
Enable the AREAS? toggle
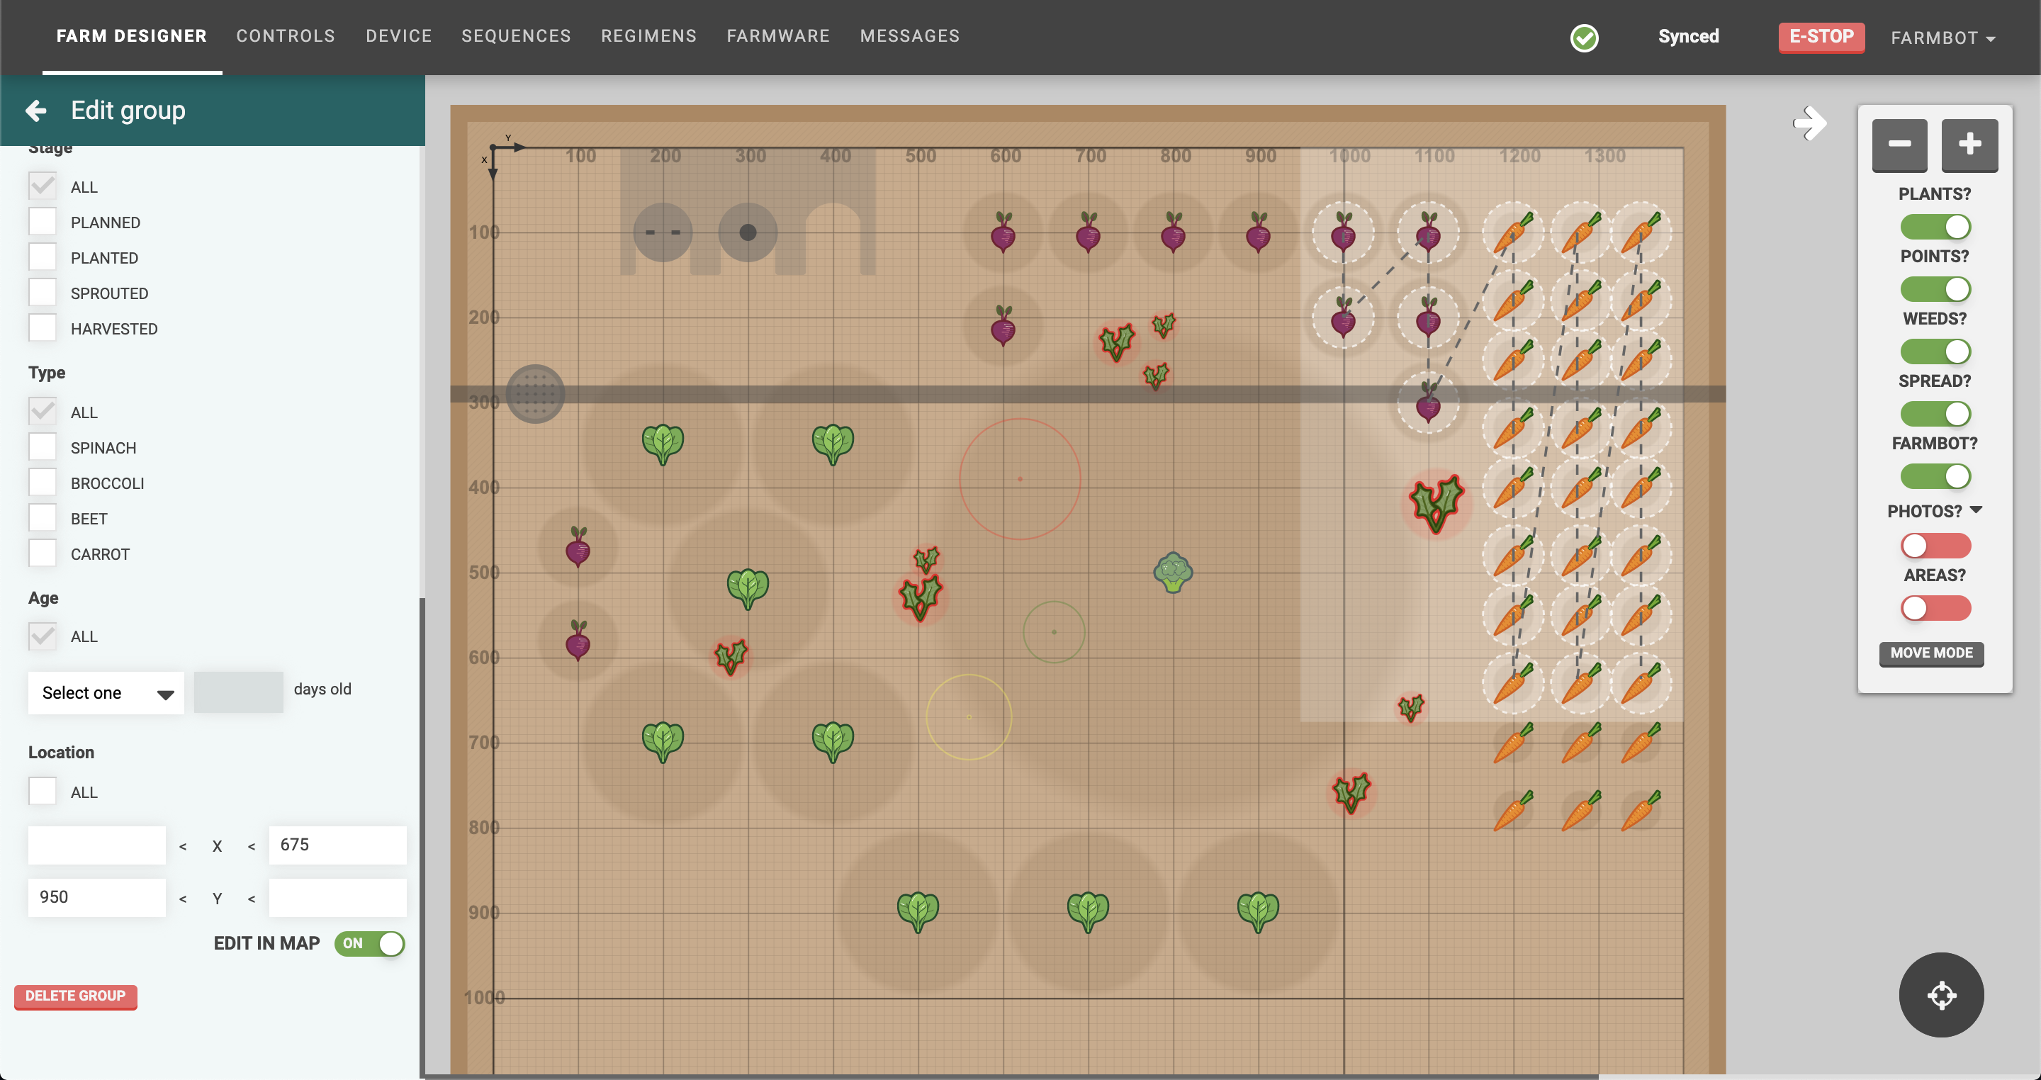[1935, 608]
